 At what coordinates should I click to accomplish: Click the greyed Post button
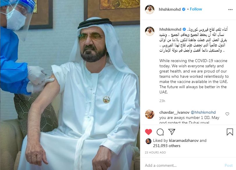[228, 165]
